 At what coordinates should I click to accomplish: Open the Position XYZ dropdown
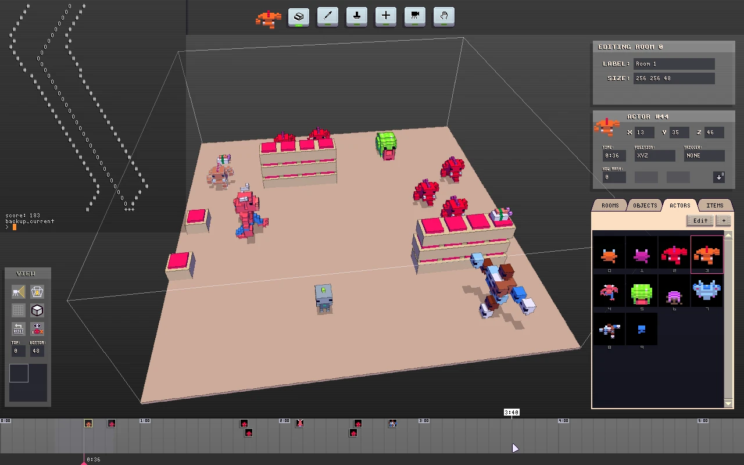654,156
